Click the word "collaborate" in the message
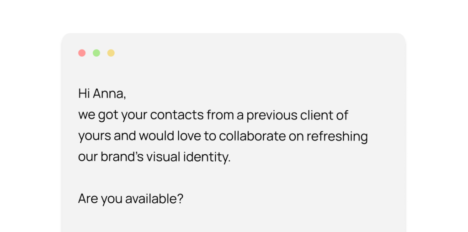468x232 pixels. [x=252, y=136]
